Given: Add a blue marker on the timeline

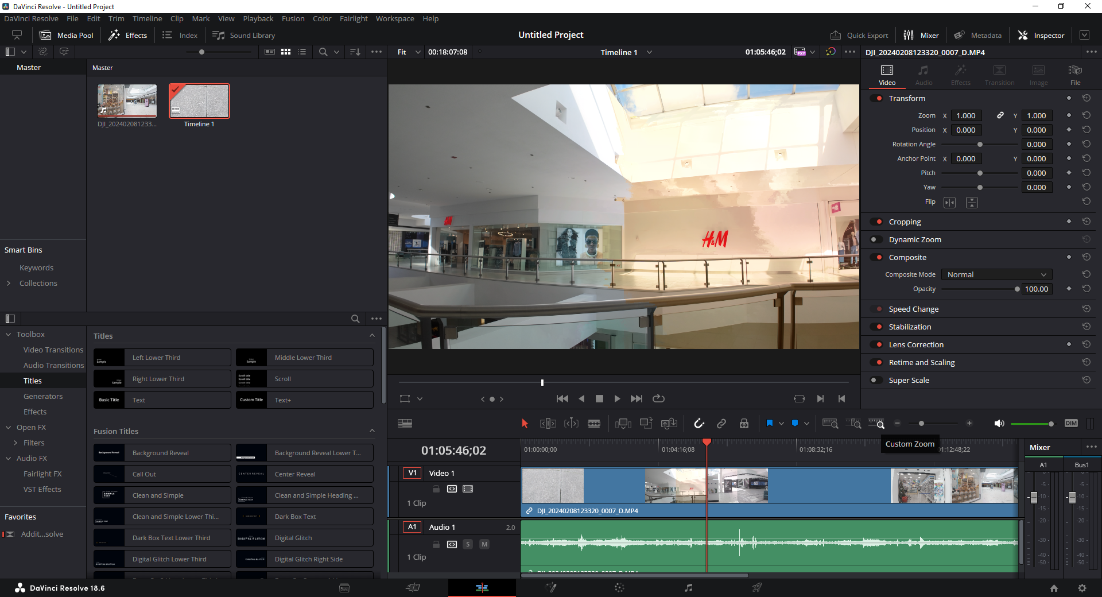Looking at the screenshot, I should coord(795,423).
